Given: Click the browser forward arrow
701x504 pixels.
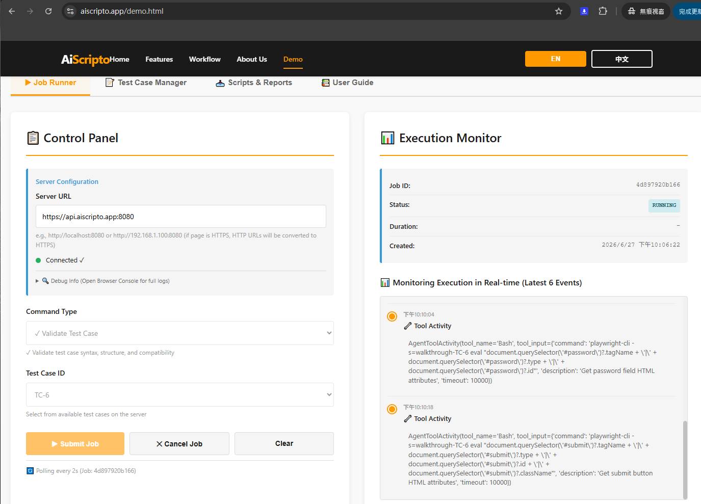Looking at the screenshot, I should point(30,11).
